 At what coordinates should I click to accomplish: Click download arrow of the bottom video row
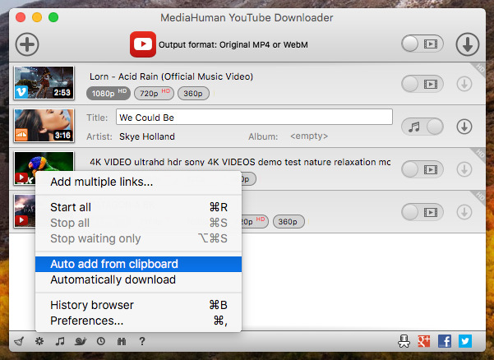click(x=464, y=212)
